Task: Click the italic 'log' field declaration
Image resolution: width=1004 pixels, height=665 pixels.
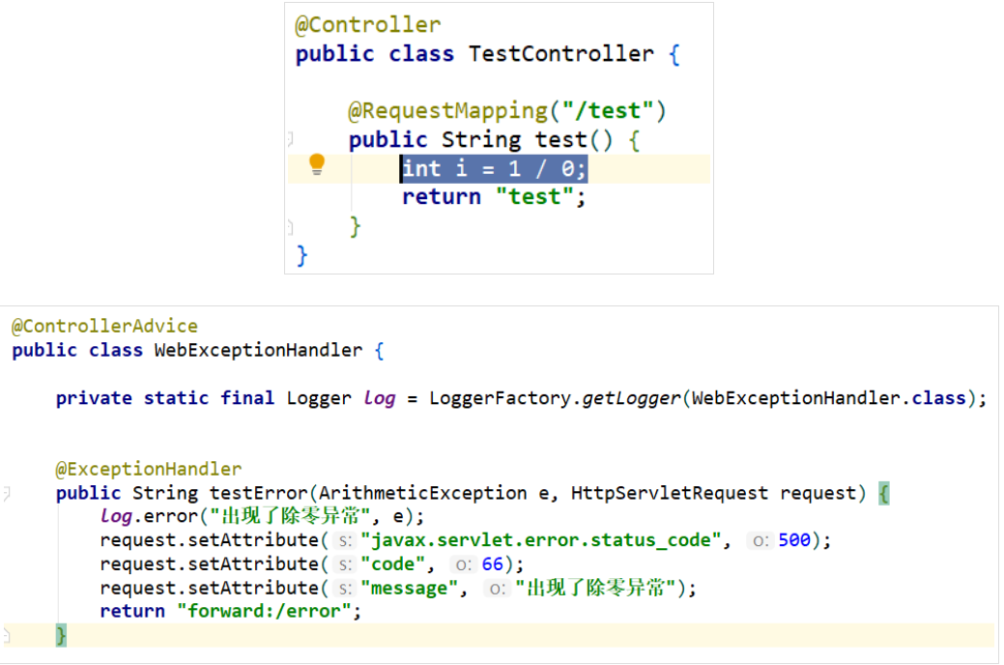Action: tap(379, 398)
